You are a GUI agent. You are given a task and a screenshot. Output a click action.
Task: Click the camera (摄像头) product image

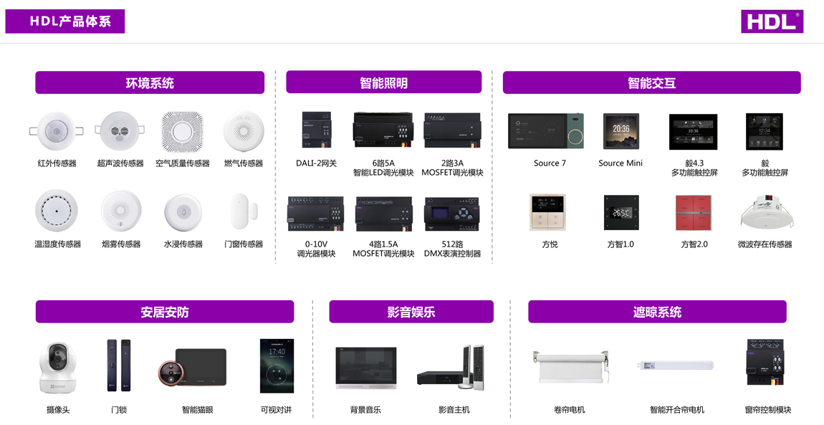(58, 368)
